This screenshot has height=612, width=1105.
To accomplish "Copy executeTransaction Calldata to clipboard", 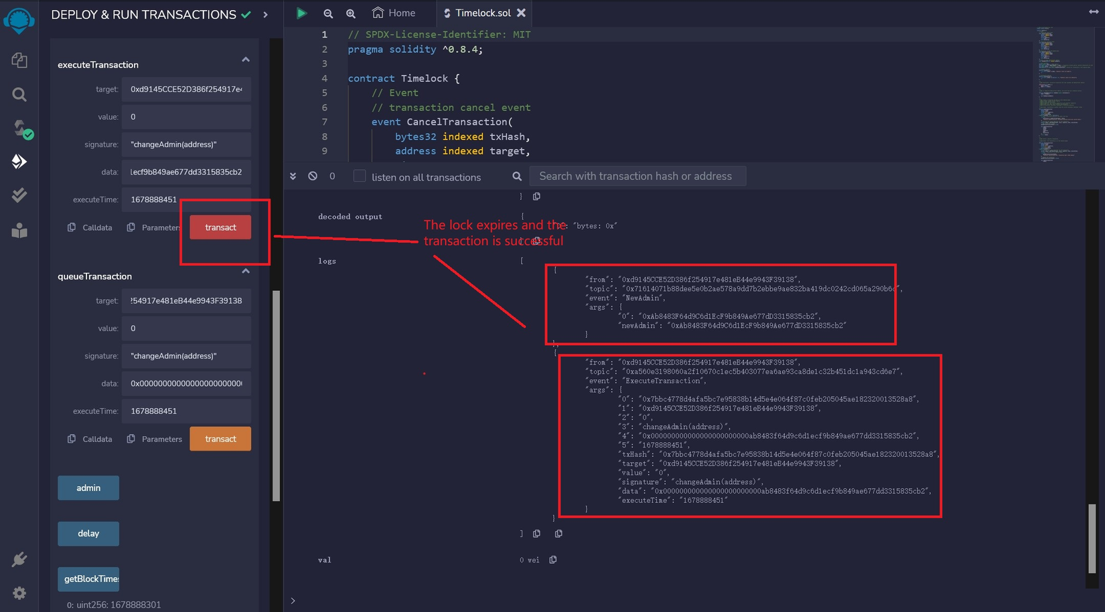I will (x=72, y=227).
